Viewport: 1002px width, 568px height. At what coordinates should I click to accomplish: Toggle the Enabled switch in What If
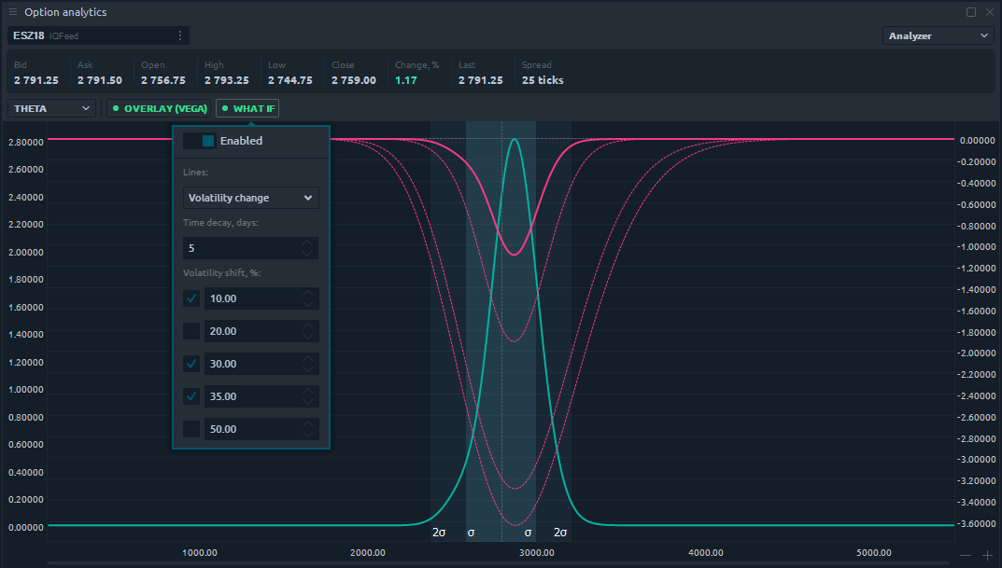pos(199,141)
